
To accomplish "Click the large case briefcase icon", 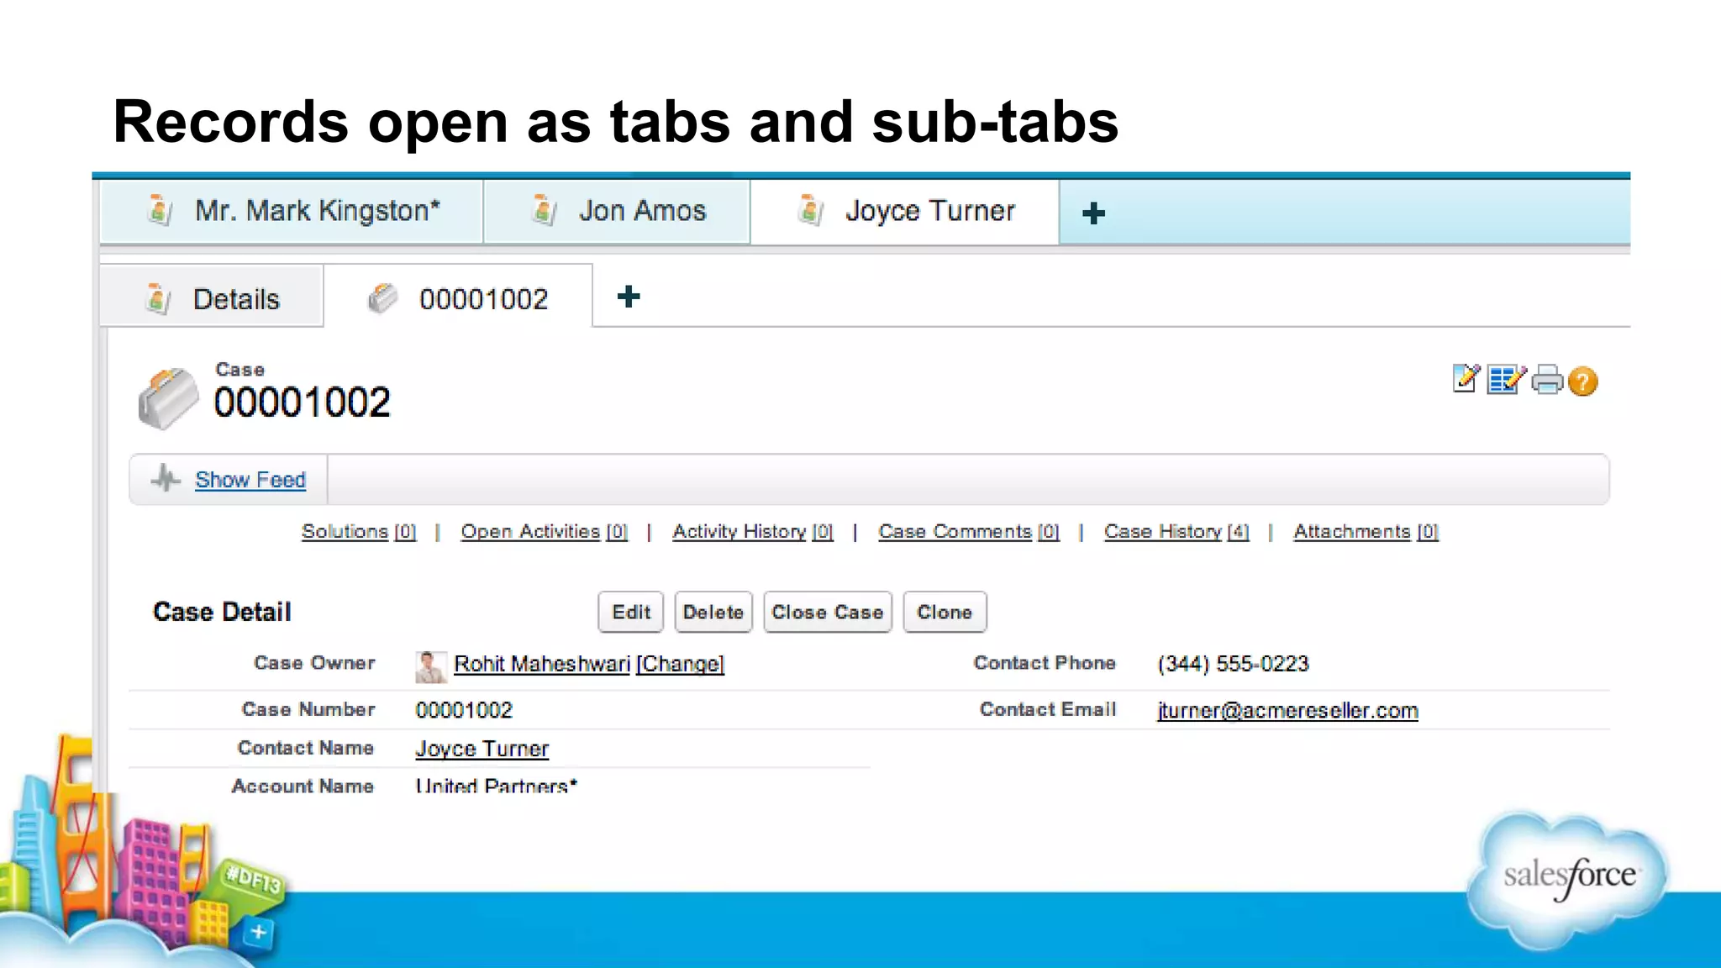I will click(x=168, y=398).
